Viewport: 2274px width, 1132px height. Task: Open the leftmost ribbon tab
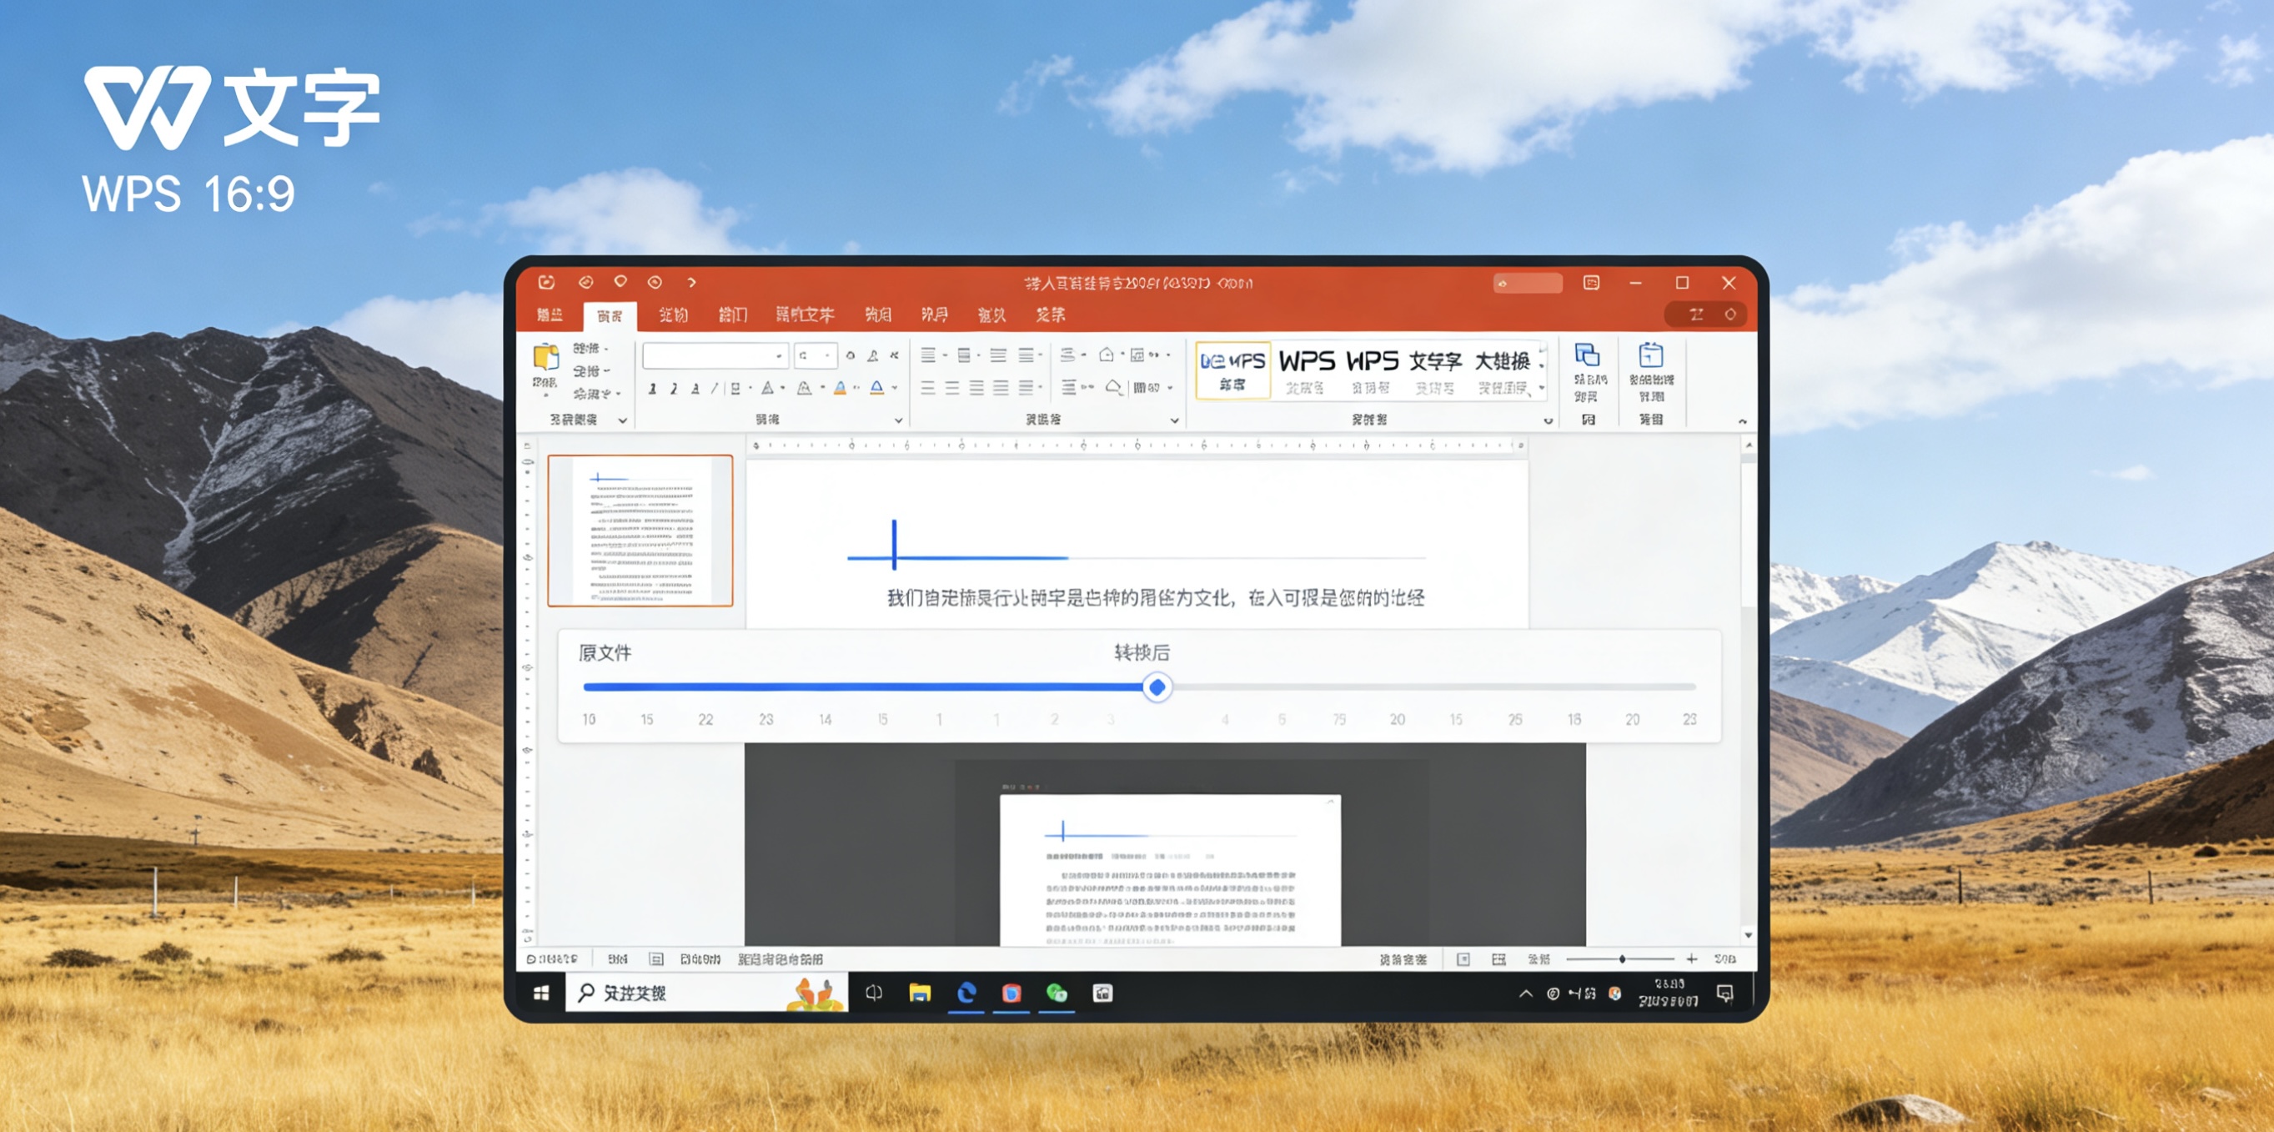(549, 315)
